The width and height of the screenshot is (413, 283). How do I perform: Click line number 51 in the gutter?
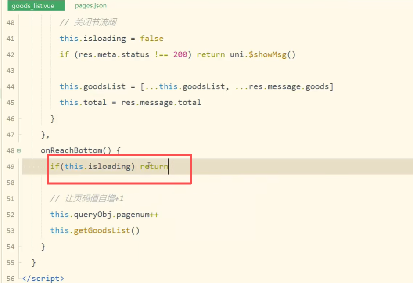[x=11, y=199]
